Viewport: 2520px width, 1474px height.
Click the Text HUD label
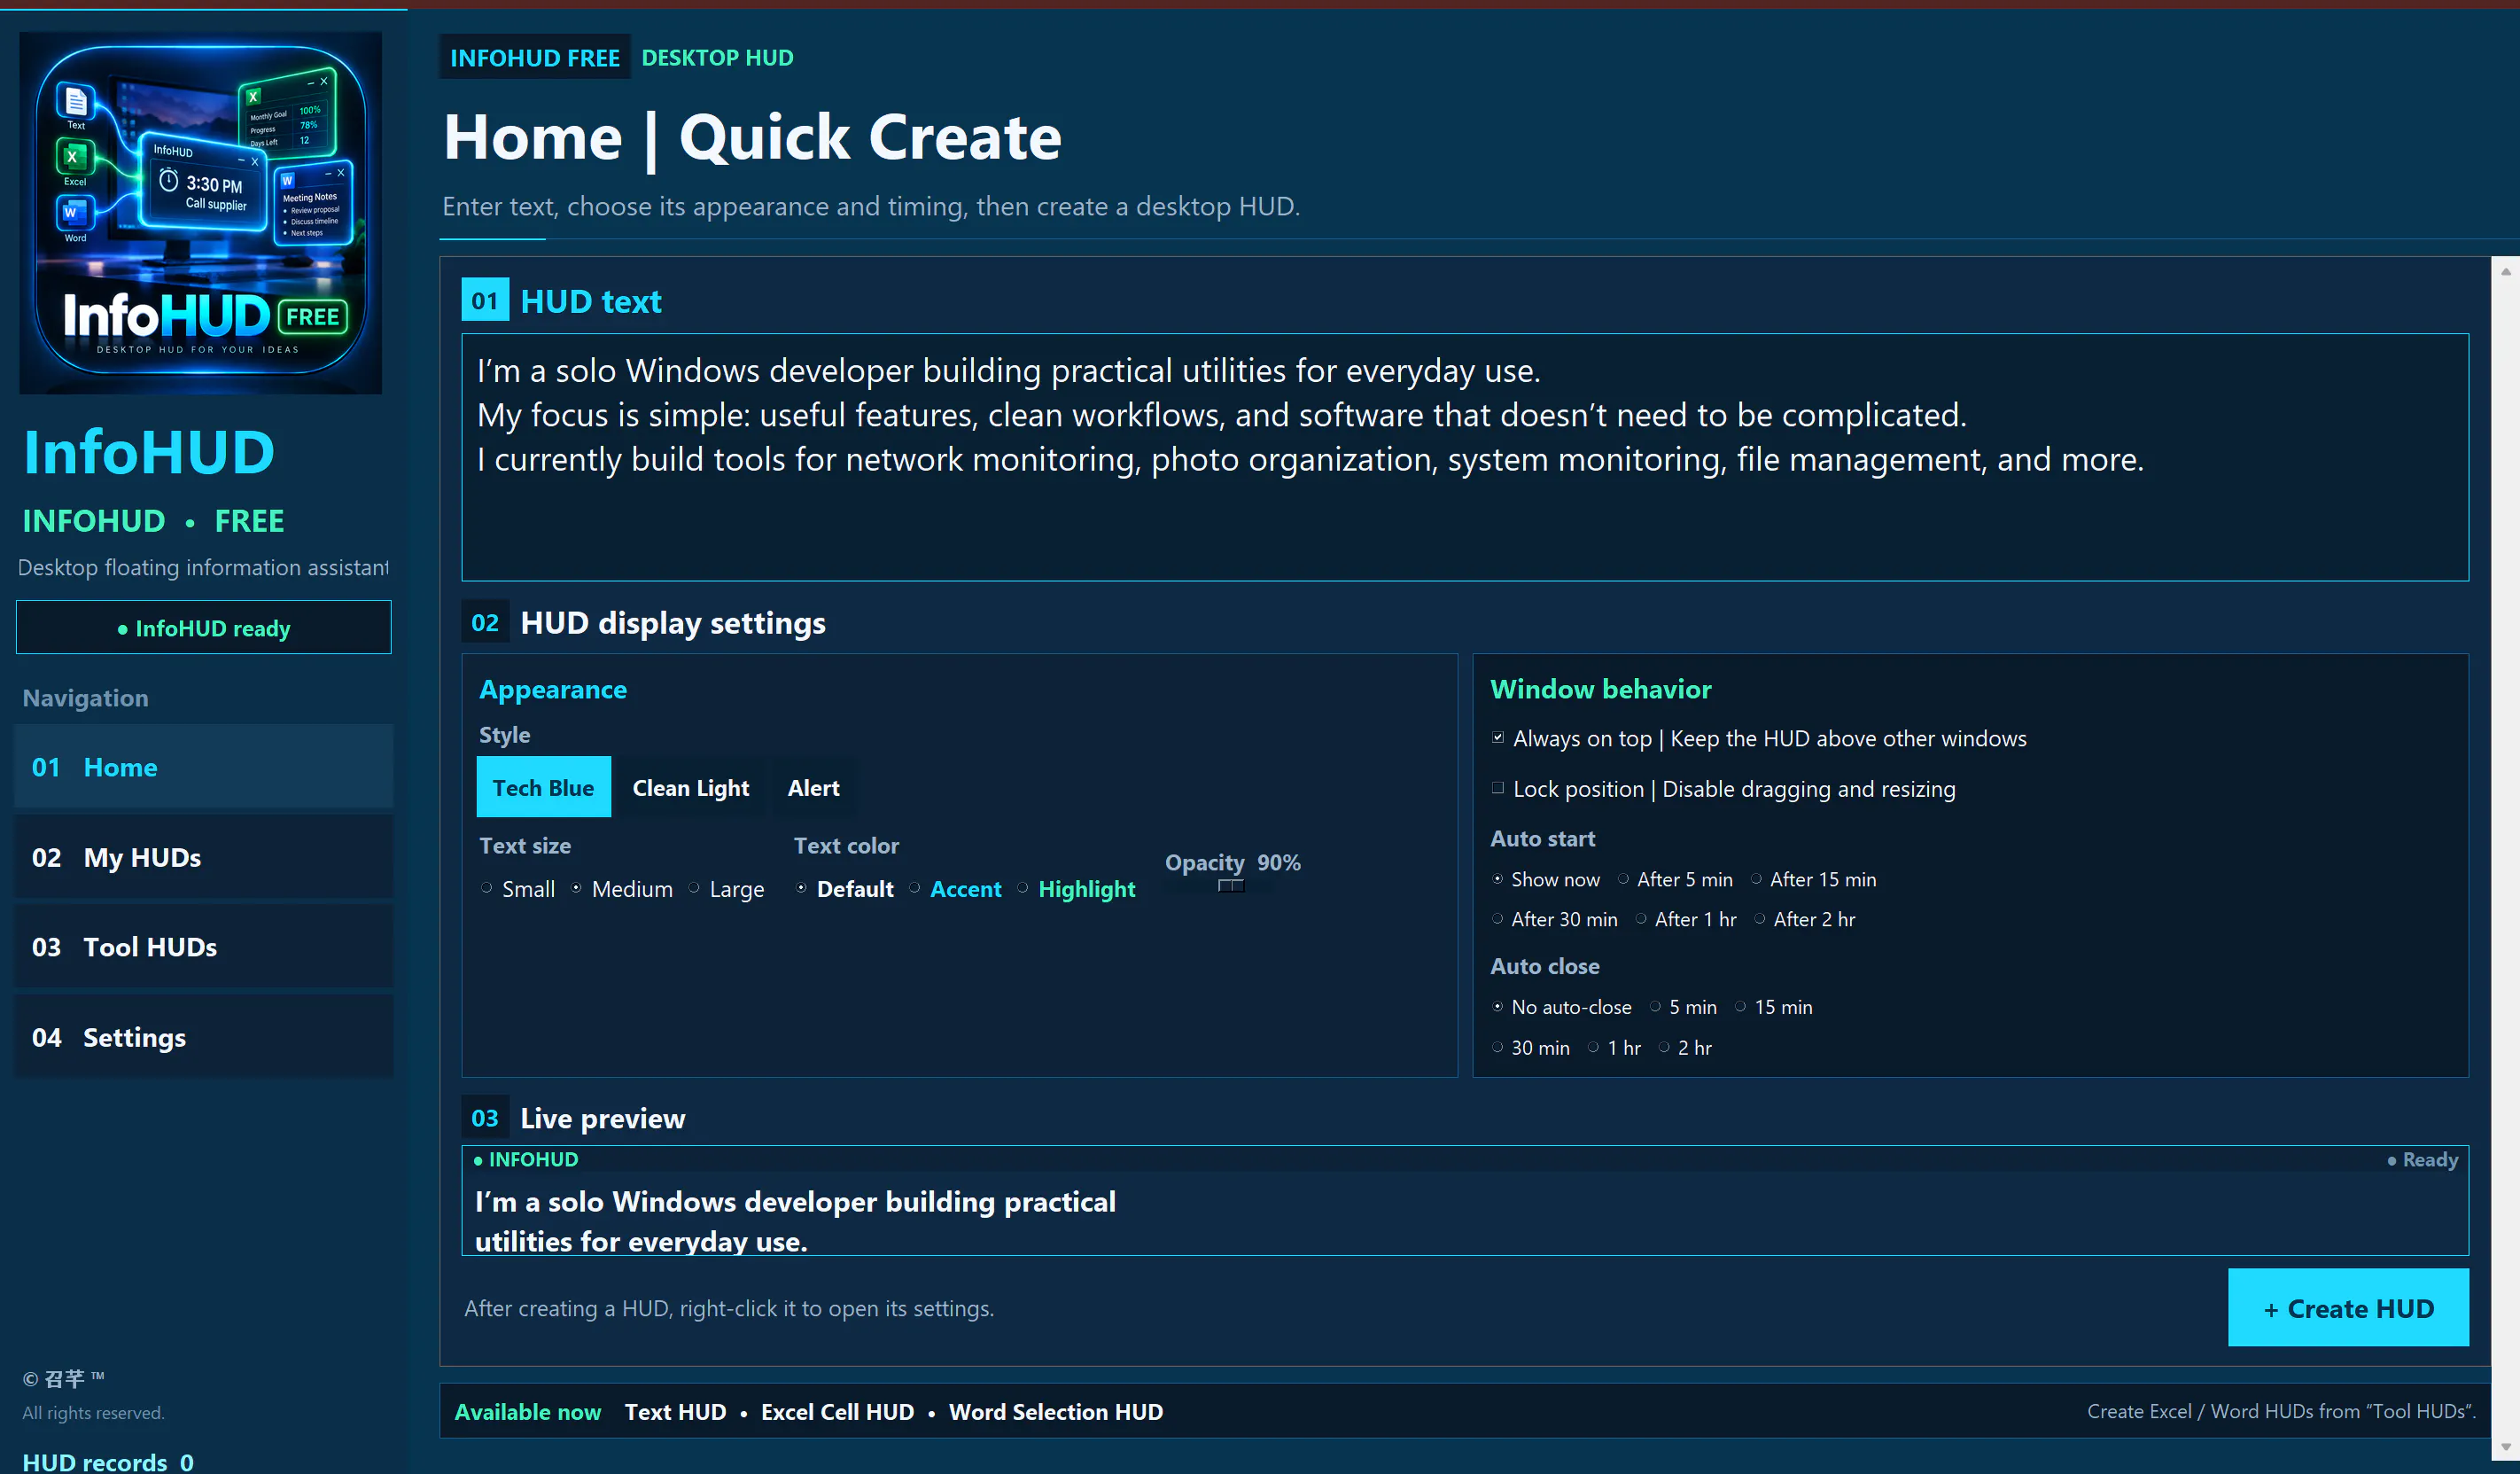pyautogui.click(x=675, y=1412)
